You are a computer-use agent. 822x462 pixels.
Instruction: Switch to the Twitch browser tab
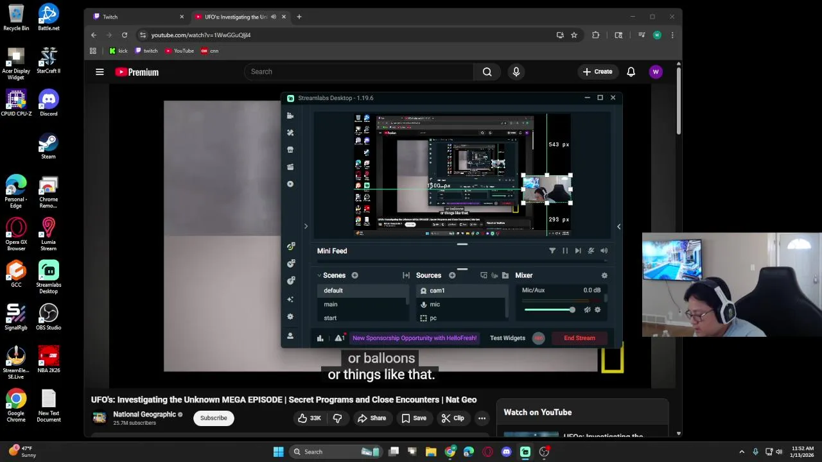point(137,17)
